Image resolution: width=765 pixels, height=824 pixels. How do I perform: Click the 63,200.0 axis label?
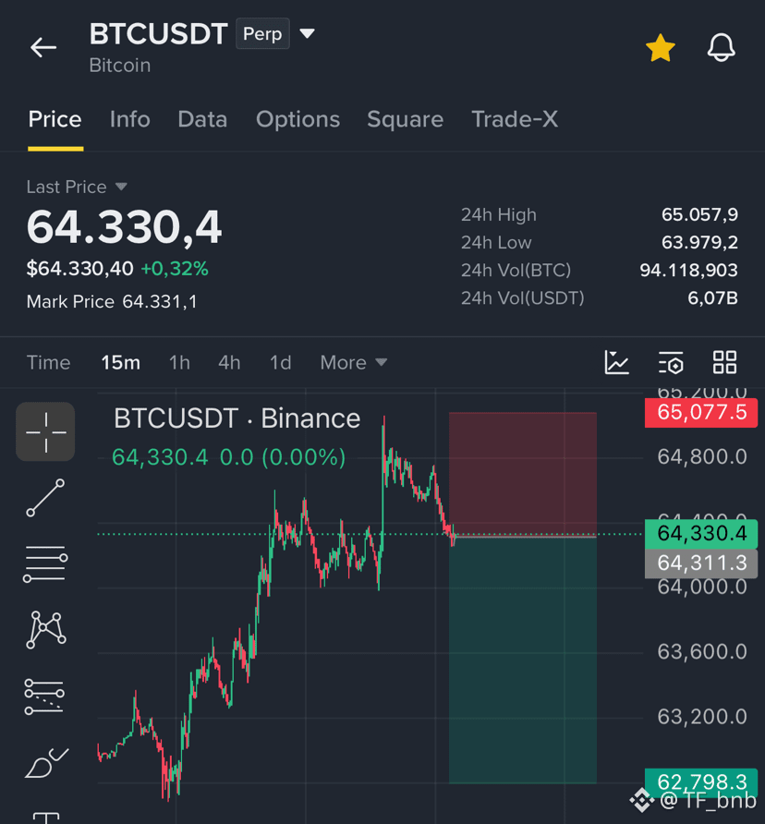coord(702,717)
